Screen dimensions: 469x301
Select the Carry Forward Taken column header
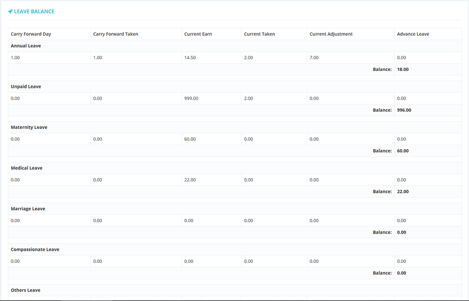coord(115,34)
